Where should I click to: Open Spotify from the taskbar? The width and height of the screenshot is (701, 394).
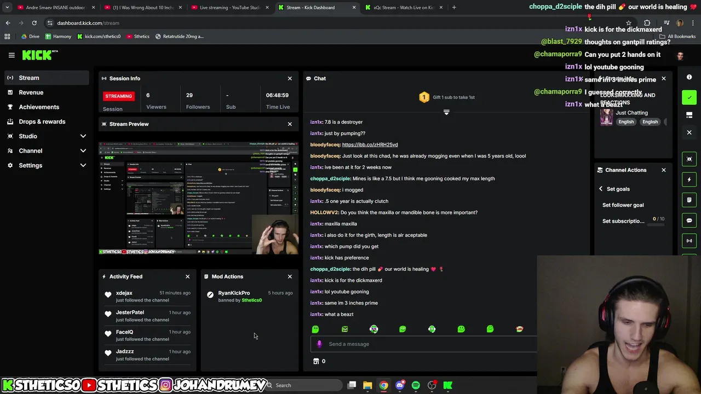point(416,385)
